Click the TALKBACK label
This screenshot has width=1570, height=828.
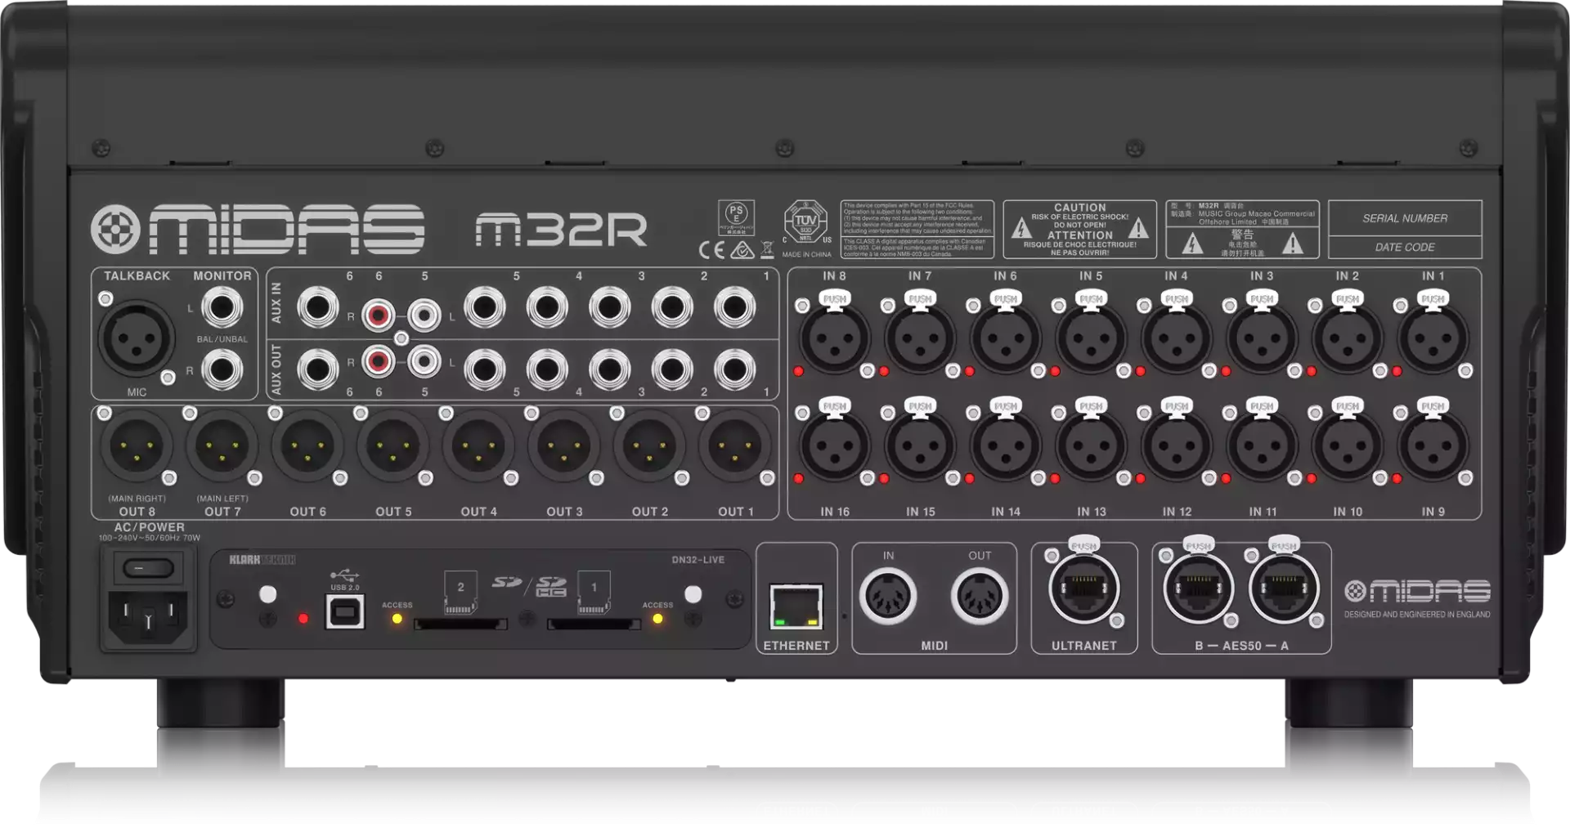tap(137, 276)
